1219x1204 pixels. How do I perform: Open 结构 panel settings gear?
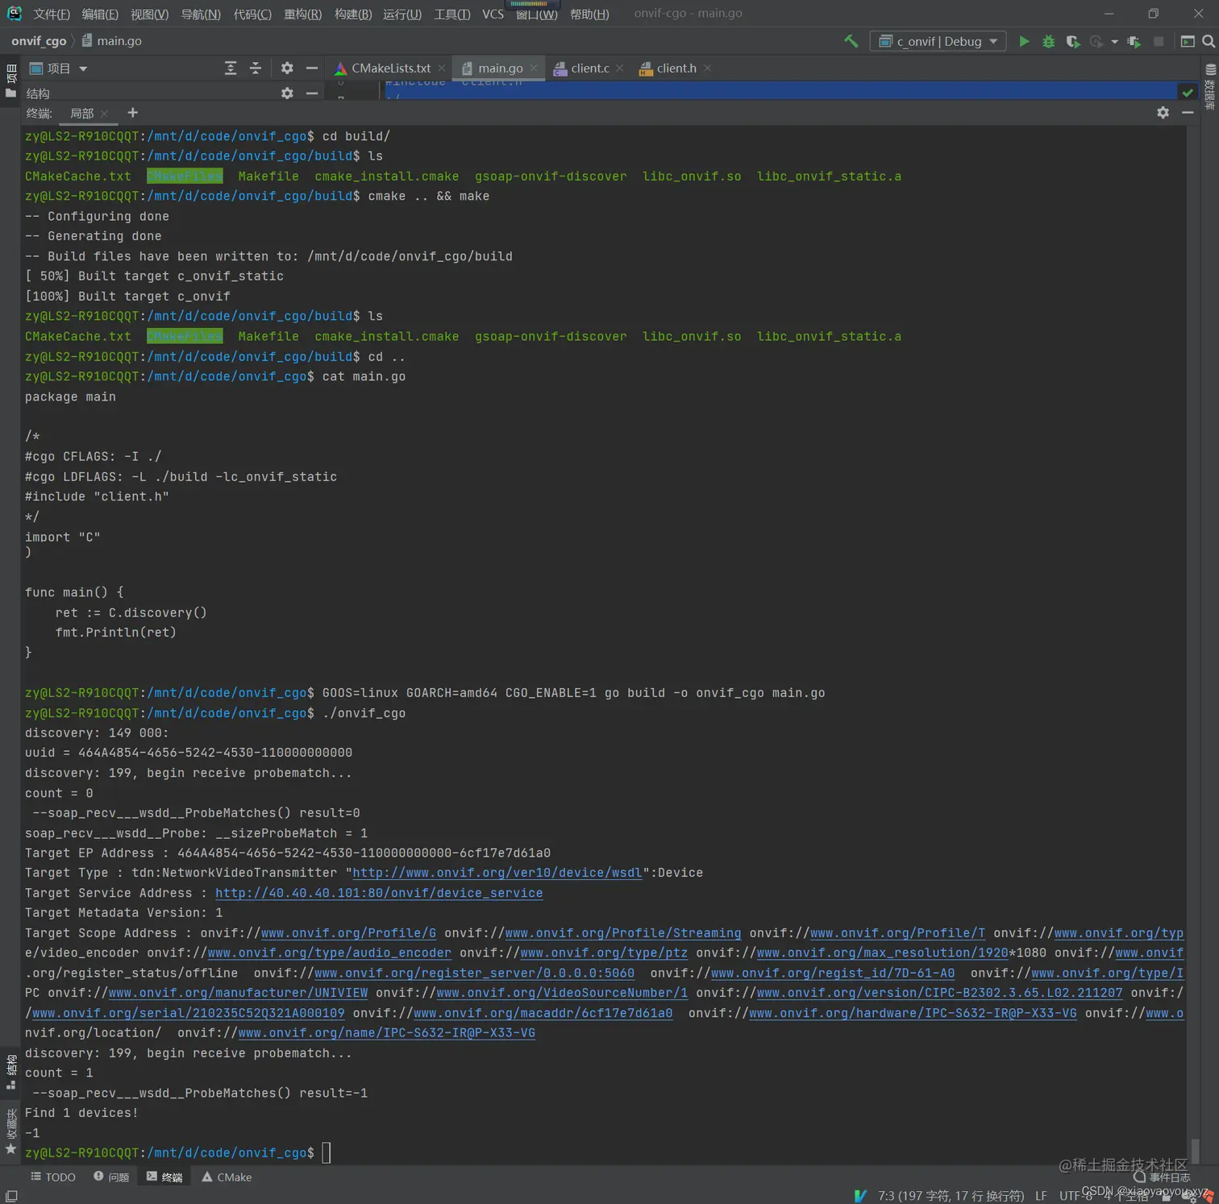click(287, 93)
